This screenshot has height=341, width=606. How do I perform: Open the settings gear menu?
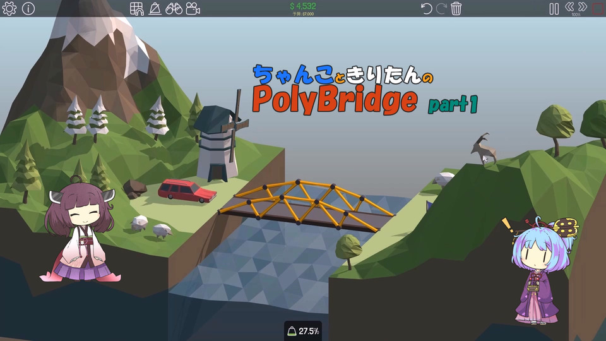coord(9,8)
